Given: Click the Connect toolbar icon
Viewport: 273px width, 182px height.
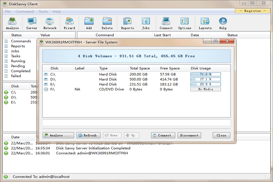Looking at the screenshot, I should (166, 23).
